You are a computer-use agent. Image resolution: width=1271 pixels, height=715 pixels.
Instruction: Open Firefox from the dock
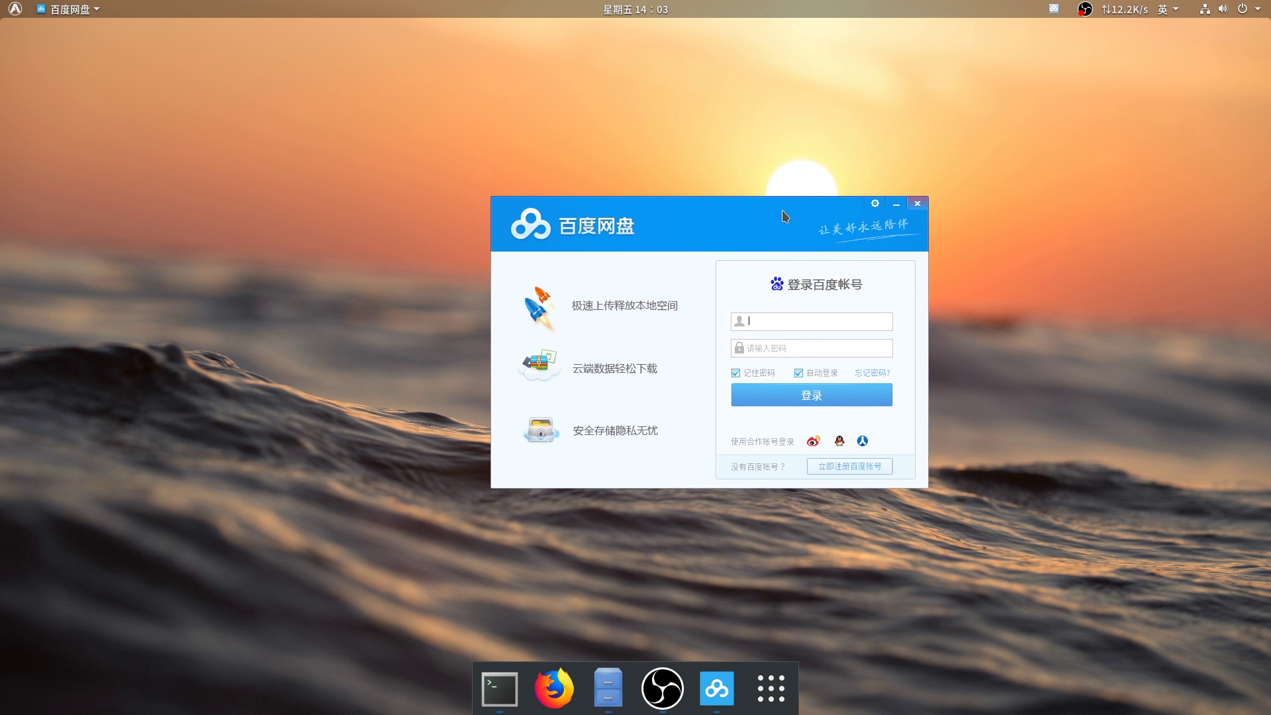point(553,689)
